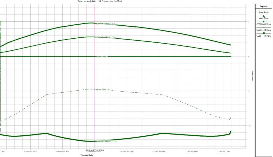Select the C0851-43 Flow legend label
Screen dimensions: 273x157
coord(263,36)
